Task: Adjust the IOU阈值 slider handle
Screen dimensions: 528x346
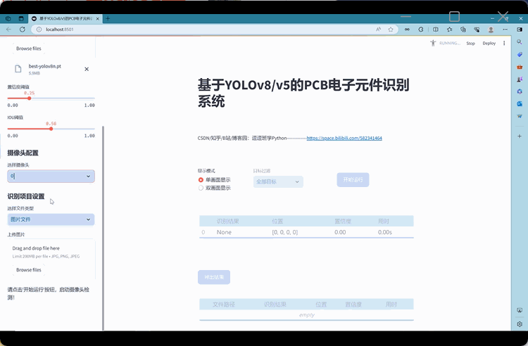Action: tap(51, 129)
